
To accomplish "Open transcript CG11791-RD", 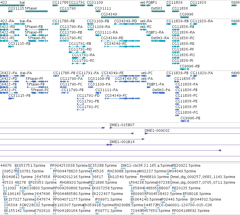I will [80, 49].
